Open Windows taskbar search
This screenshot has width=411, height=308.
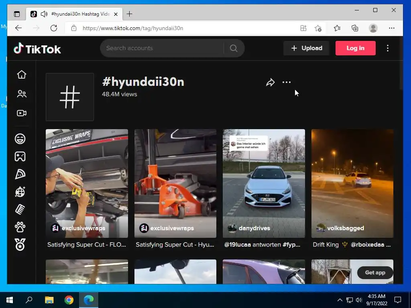coord(29,300)
